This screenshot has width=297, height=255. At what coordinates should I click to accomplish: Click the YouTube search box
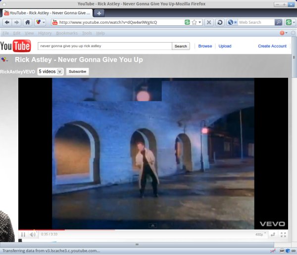[x=105, y=46]
